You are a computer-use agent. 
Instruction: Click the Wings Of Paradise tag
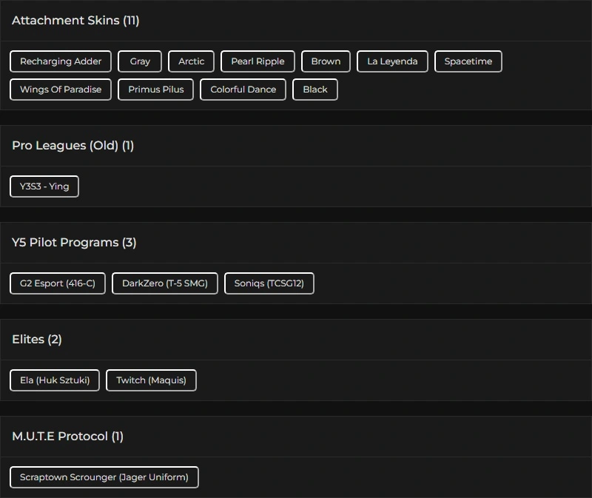tap(61, 90)
